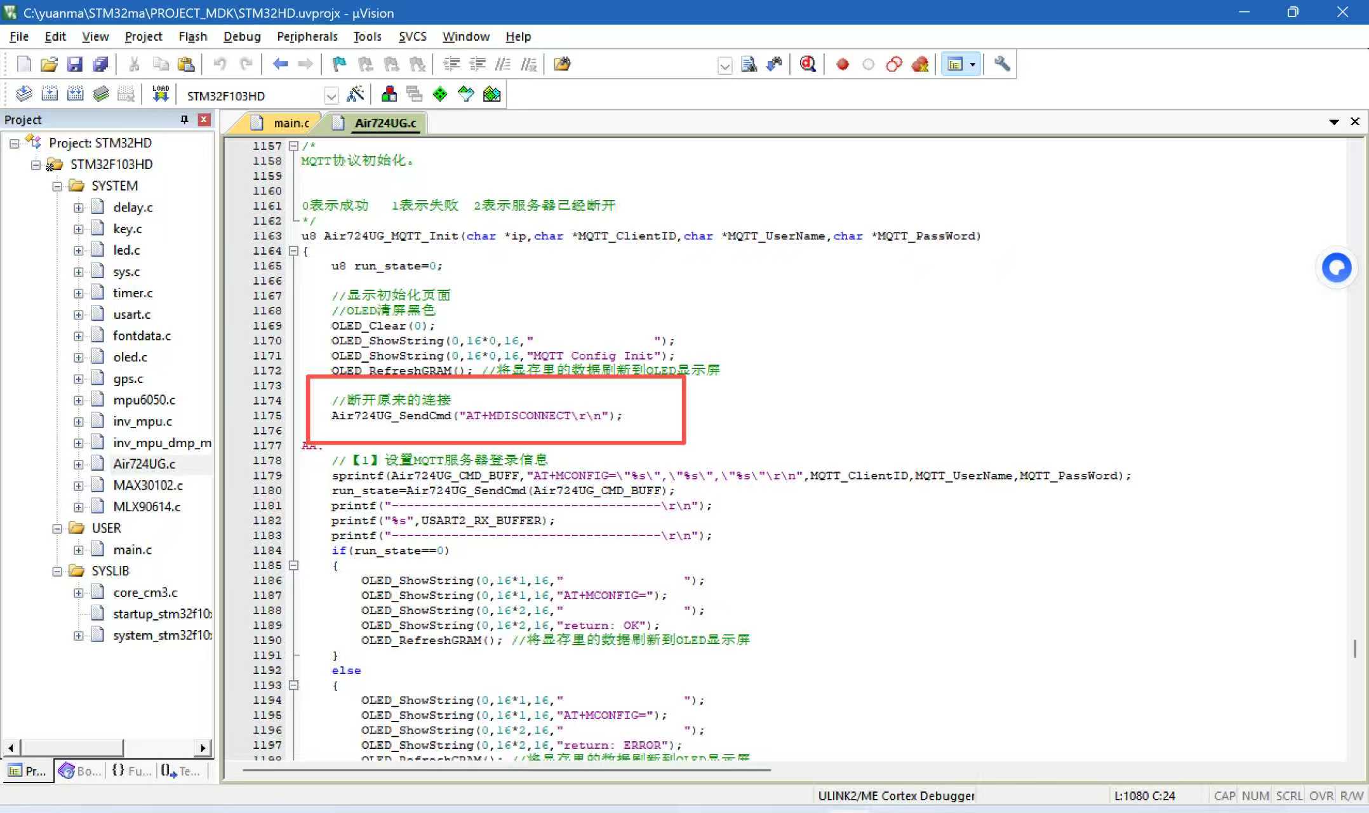The height and width of the screenshot is (813, 1369).
Task: Expand the Air724UG.c tree node
Action: click(x=78, y=464)
